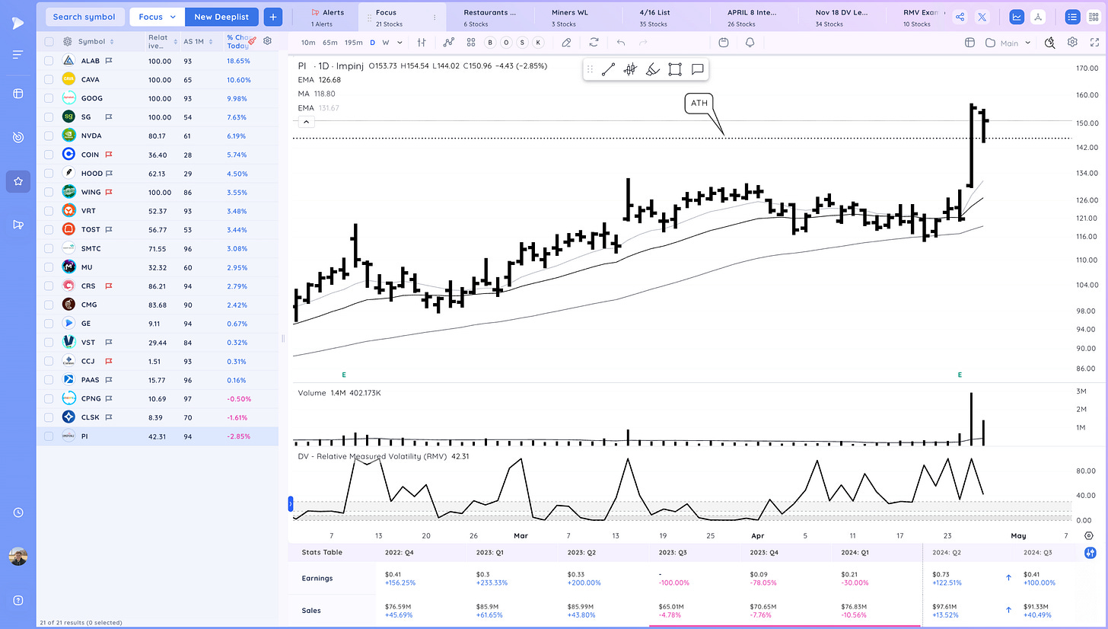Expand the RMV panel side handle

tap(290, 503)
